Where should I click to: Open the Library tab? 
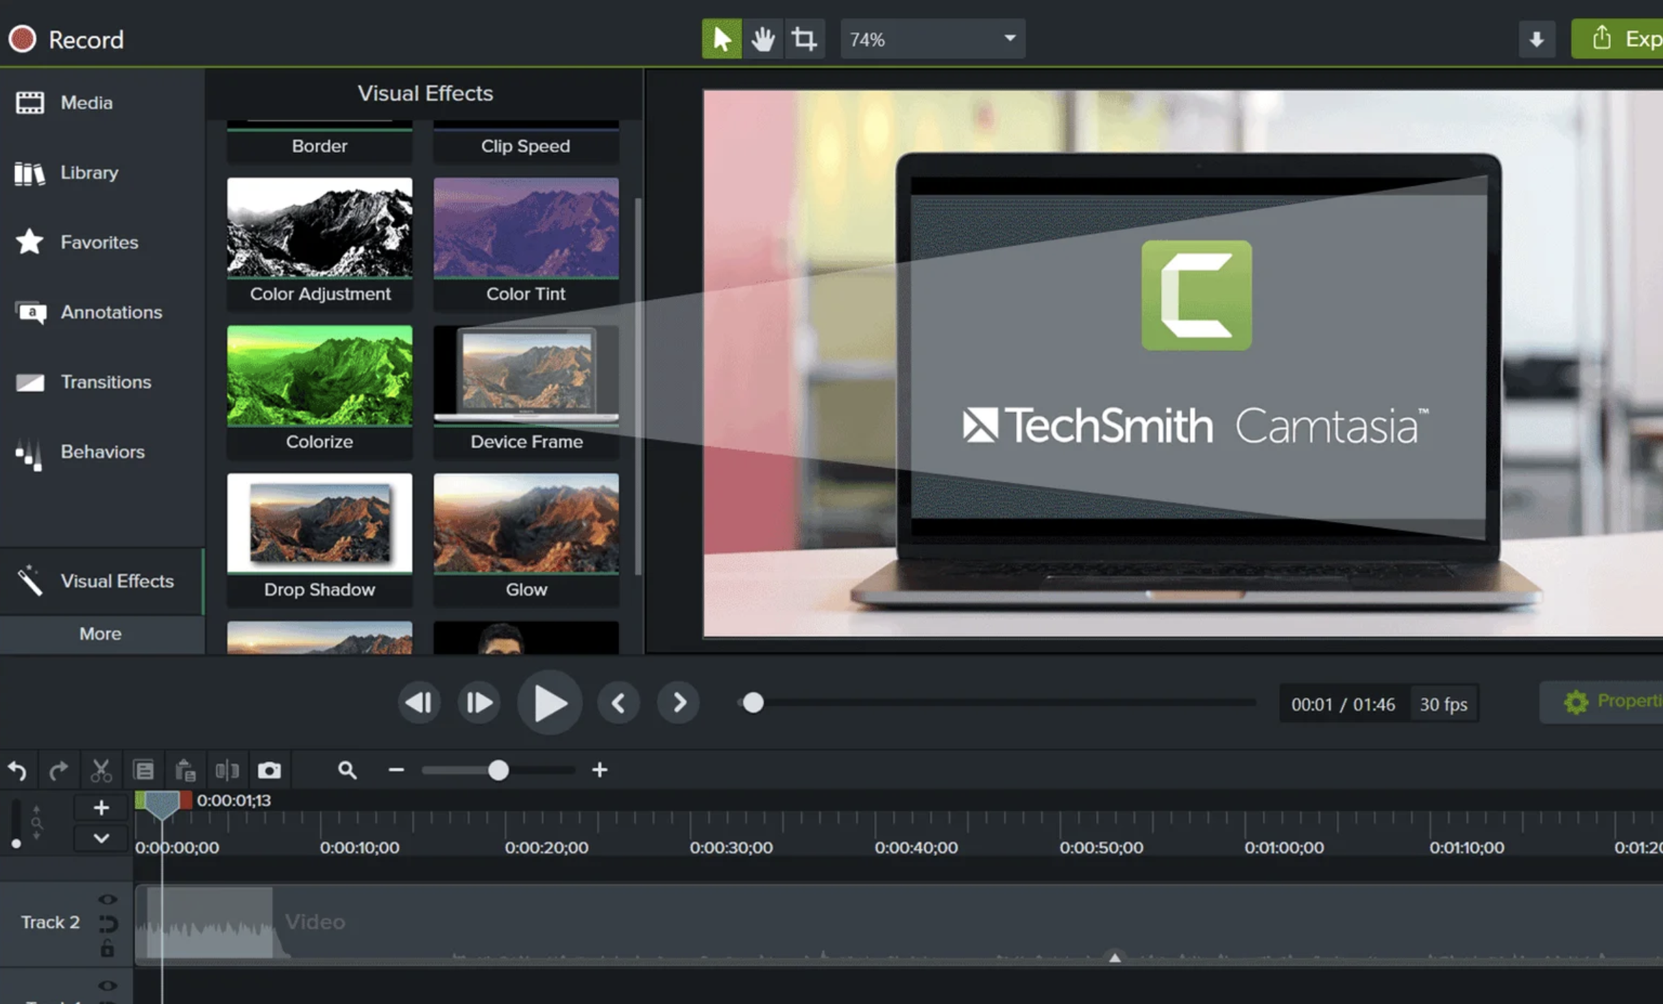click(x=101, y=173)
